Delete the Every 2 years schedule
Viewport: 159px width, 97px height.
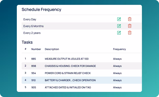tap(130, 33)
